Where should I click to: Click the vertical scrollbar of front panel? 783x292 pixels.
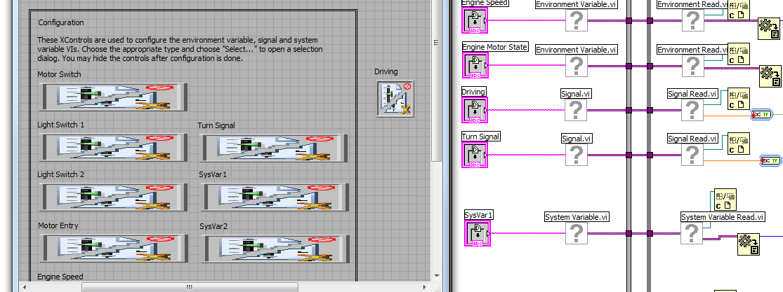[x=436, y=81]
